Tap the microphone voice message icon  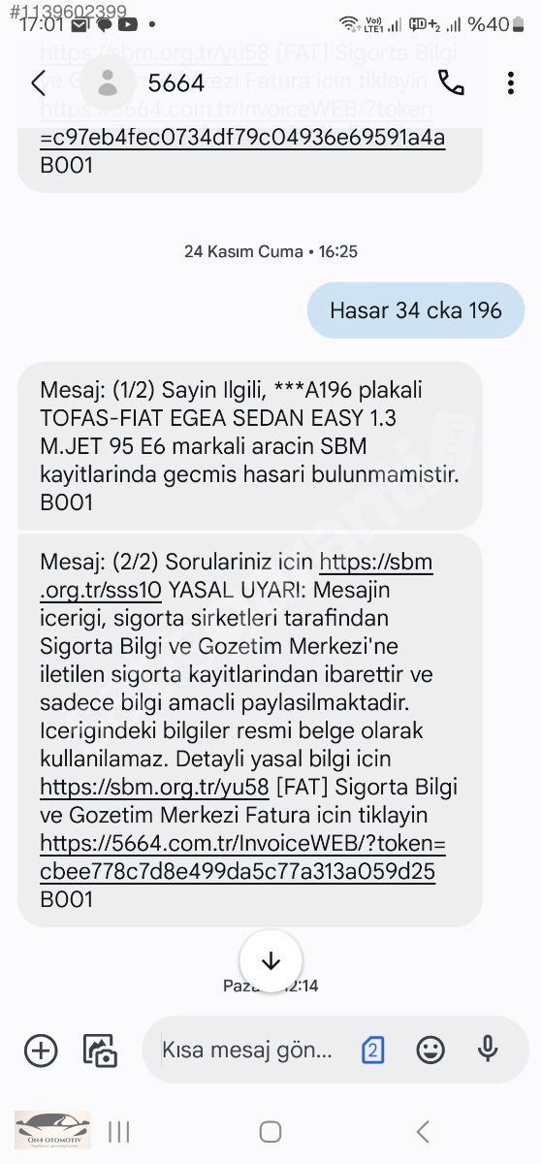tap(488, 1049)
